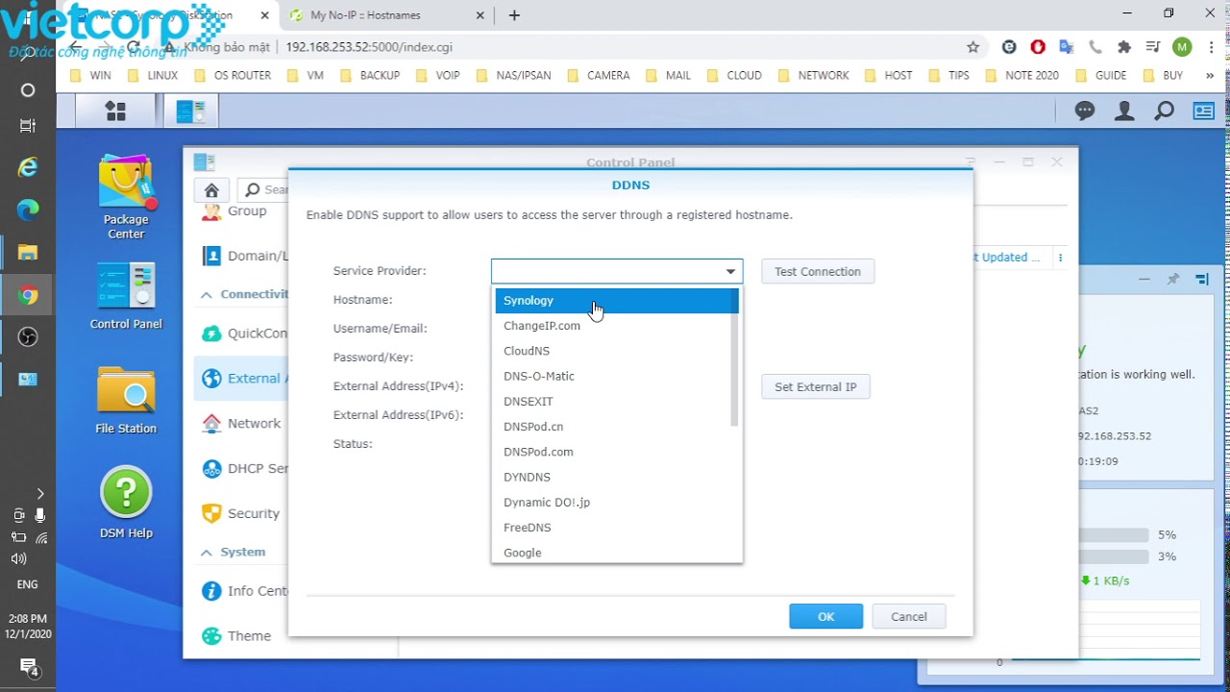The width and height of the screenshot is (1230, 692).
Task: Open DSM widgets panel icon
Action: 1203,111
